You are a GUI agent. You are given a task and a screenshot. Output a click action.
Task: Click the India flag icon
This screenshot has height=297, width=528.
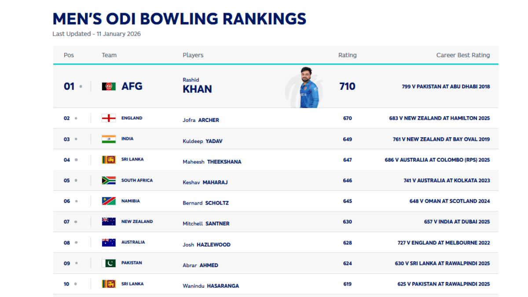click(x=109, y=139)
